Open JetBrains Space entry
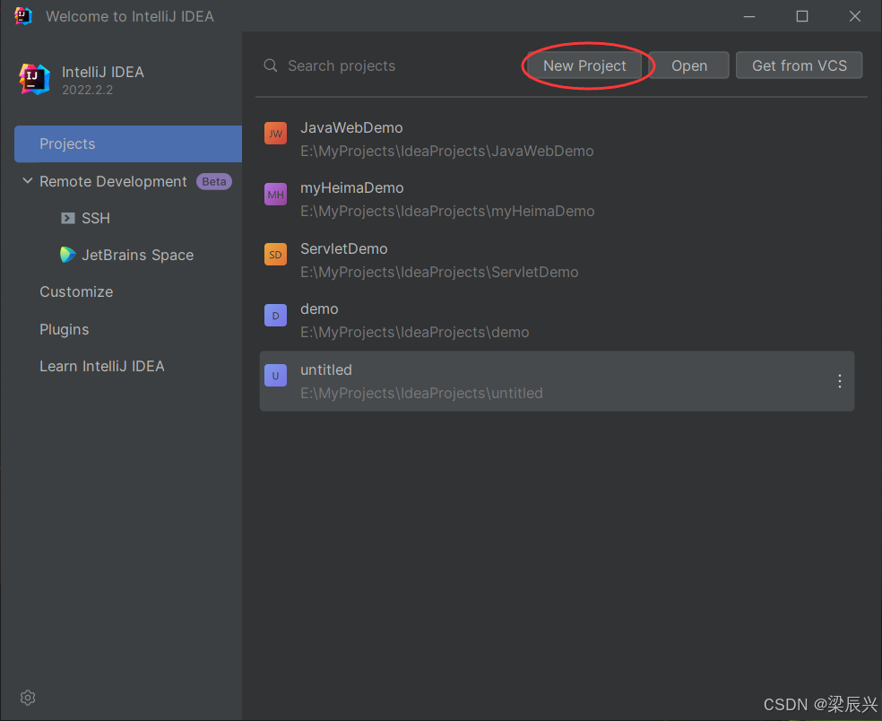 (138, 255)
